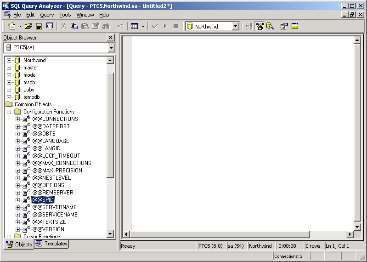Save the query using the floppy disk icon
367x262 pixels.
[39, 26]
